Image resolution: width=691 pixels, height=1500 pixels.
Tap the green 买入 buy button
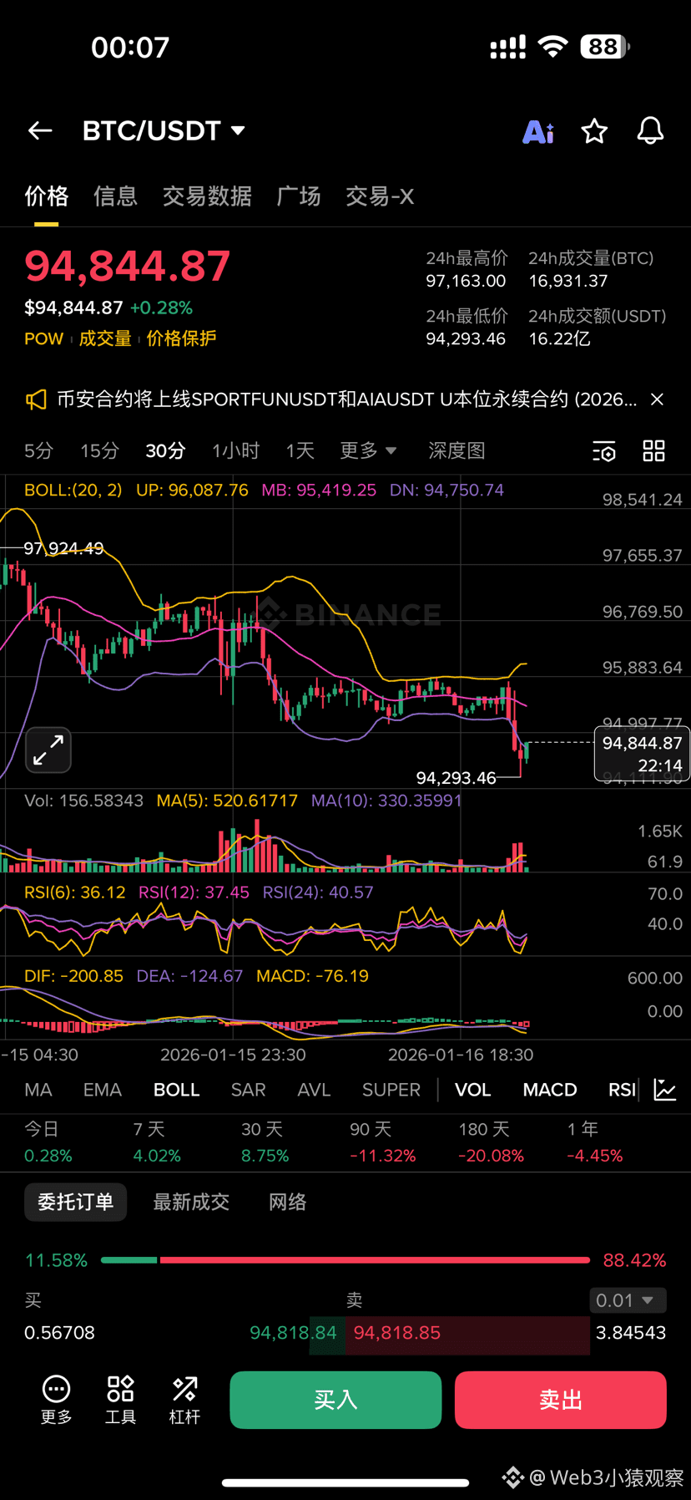point(335,1400)
